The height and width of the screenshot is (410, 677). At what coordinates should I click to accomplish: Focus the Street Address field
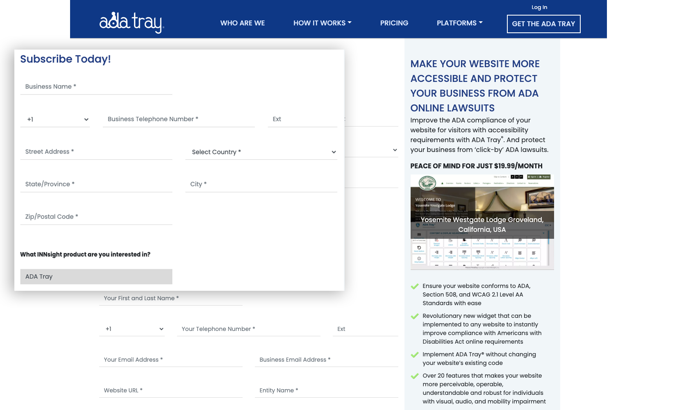pyautogui.click(x=96, y=152)
